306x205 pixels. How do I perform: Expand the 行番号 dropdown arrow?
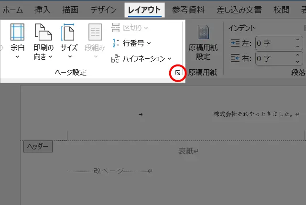(149, 43)
